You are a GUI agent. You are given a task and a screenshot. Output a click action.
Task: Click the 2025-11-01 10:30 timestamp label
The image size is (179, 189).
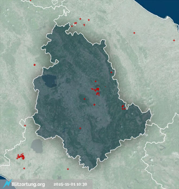70,184
